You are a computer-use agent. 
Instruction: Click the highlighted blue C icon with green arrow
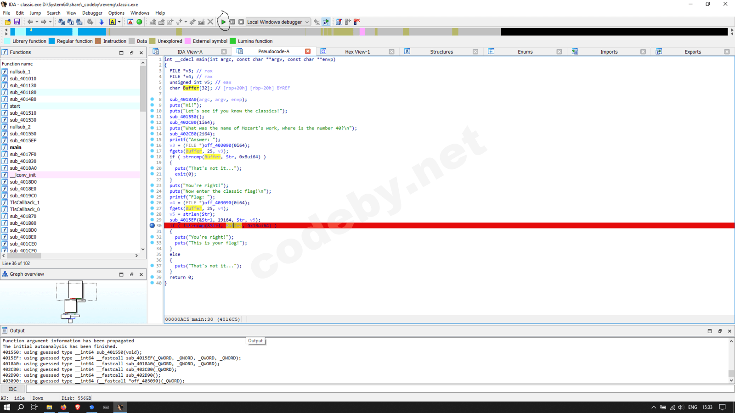click(326, 22)
